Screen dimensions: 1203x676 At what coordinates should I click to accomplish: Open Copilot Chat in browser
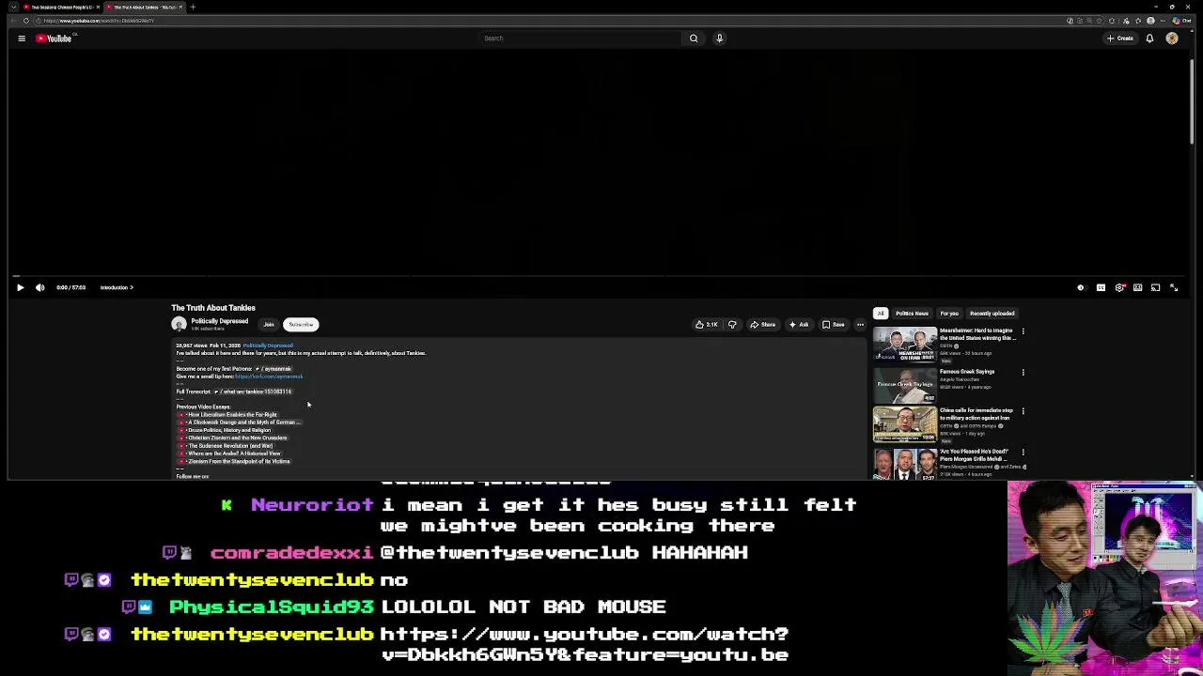[x=1180, y=21]
